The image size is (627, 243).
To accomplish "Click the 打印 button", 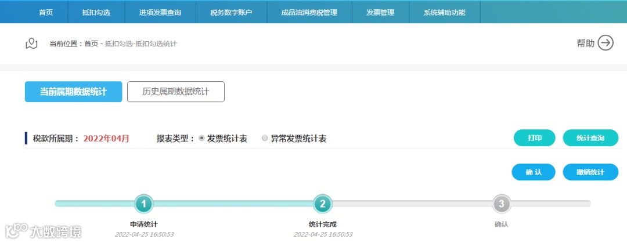I will point(535,138).
